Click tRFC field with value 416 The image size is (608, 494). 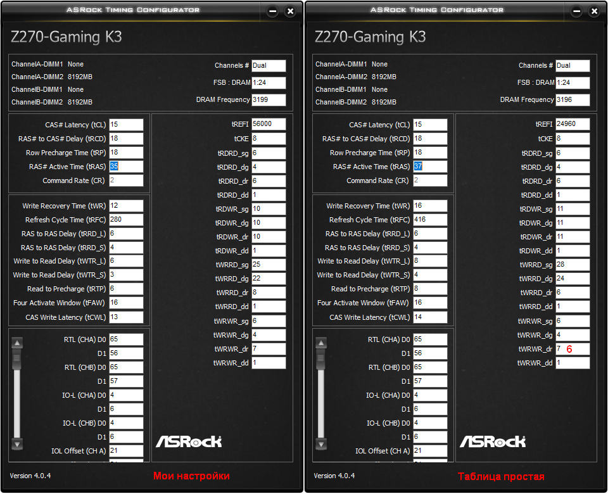coord(430,220)
